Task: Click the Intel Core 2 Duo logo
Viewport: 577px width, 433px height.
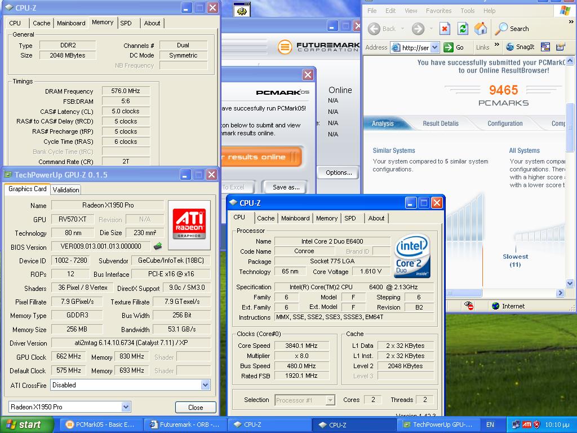Action: 412,256
